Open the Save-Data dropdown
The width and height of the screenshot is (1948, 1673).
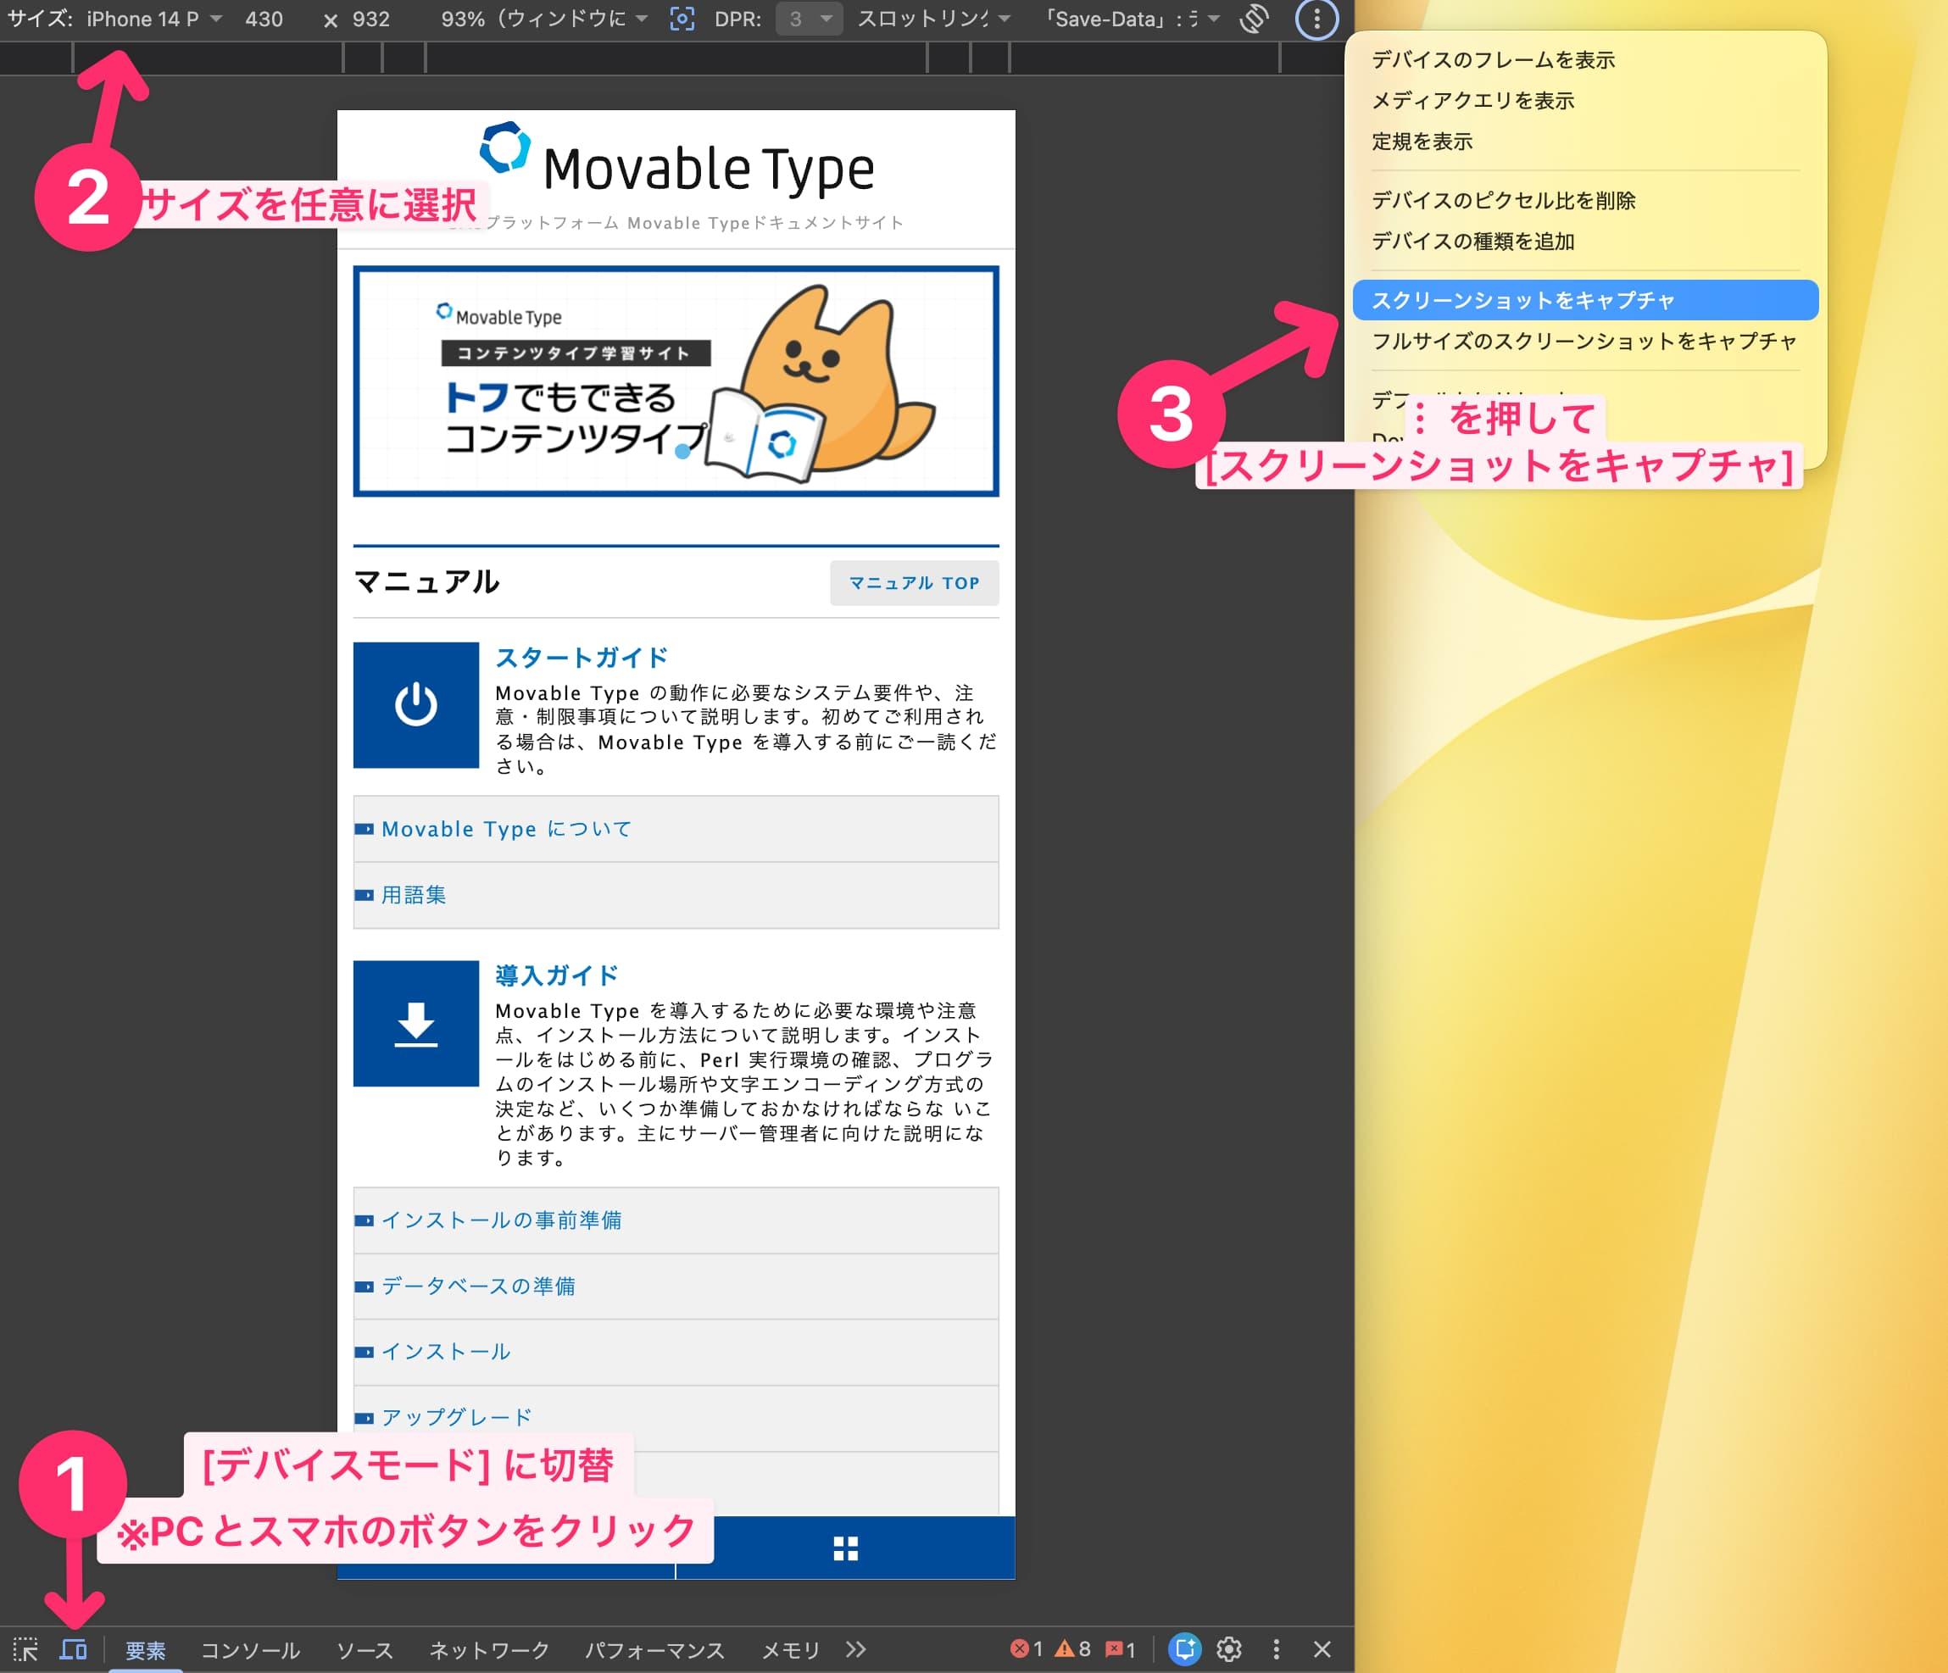1133,19
